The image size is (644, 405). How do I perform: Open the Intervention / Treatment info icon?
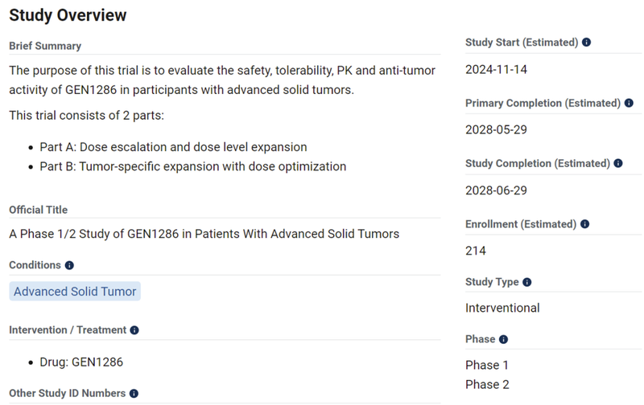pyautogui.click(x=134, y=330)
